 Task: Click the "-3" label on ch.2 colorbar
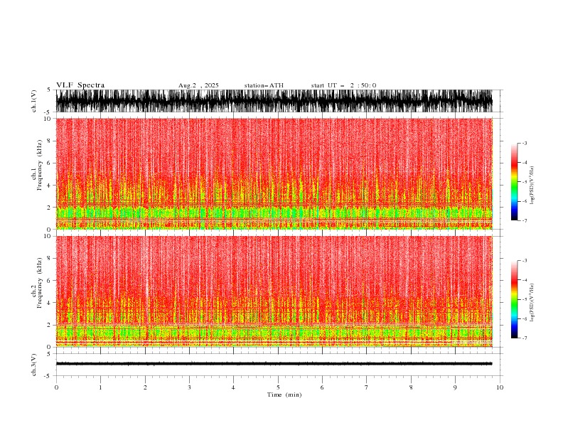click(525, 261)
